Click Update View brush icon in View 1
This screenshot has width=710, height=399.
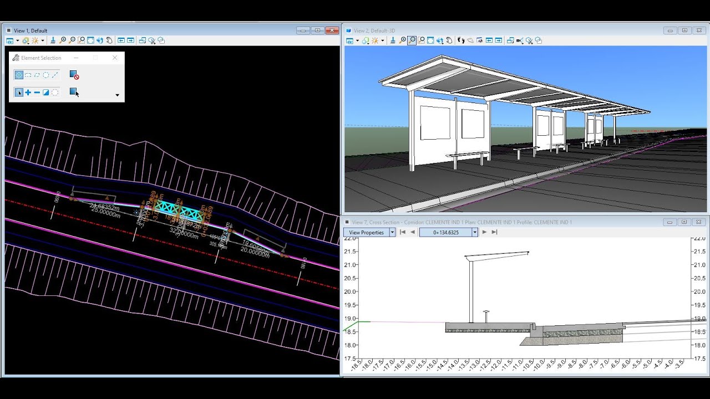tap(53, 40)
